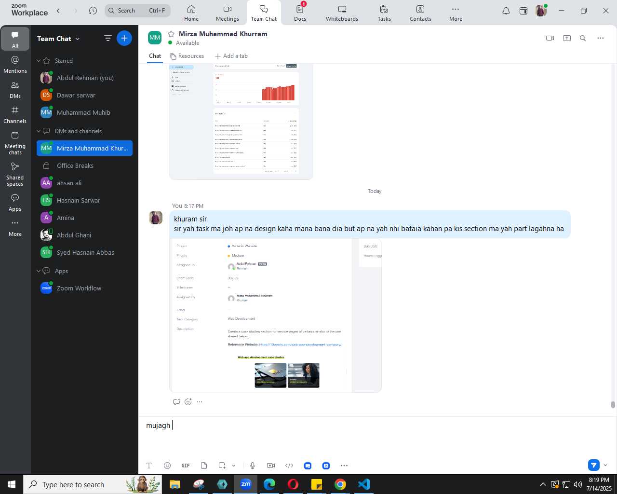617x494 pixels.
Task: Click the chat filter icon
Action: coord(108,38)
